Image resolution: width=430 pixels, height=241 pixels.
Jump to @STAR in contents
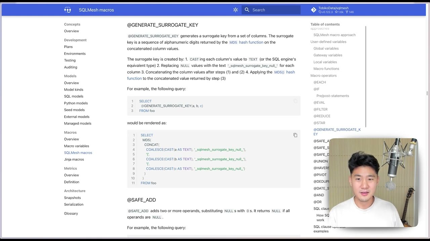tap(319, 123)
